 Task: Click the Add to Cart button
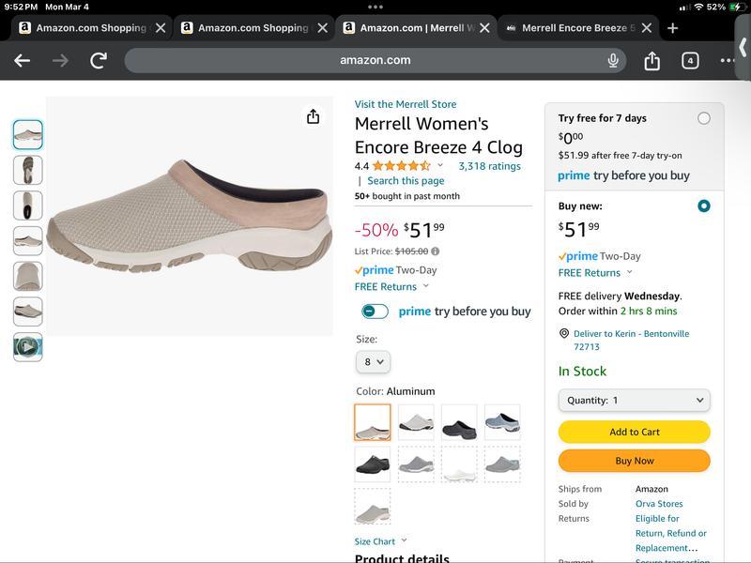click(635, 433)
